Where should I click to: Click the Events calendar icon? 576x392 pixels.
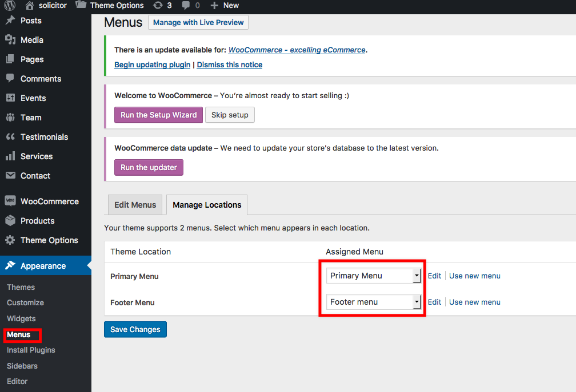[10, 98]
